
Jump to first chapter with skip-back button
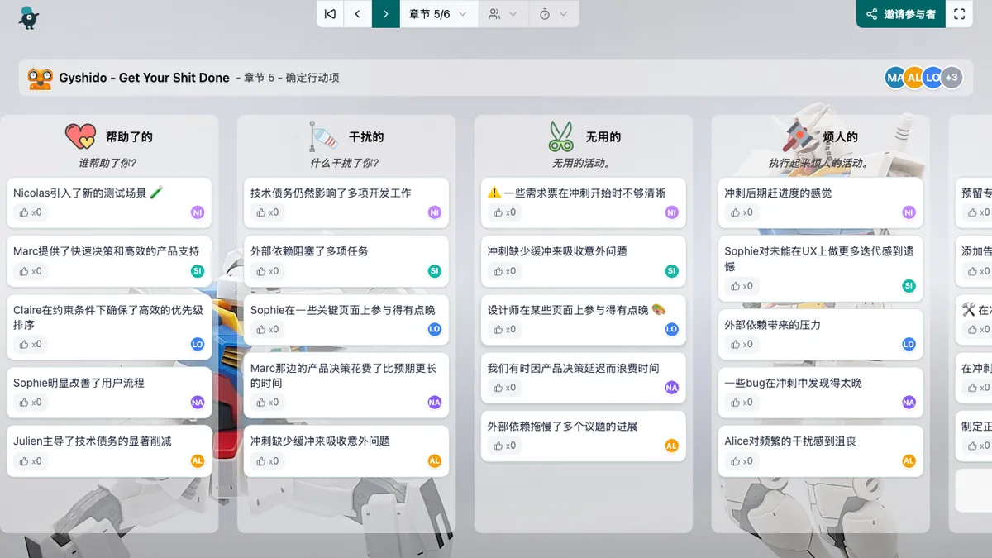330,14
